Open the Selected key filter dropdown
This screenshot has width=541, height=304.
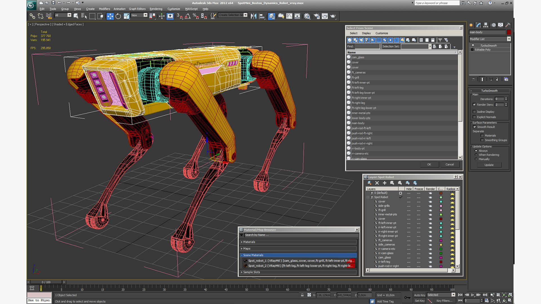click(453, 295)
